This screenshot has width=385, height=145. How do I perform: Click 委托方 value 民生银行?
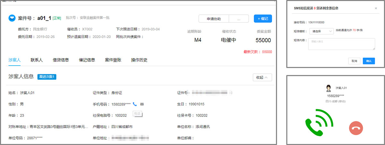(x=41, y=29)
